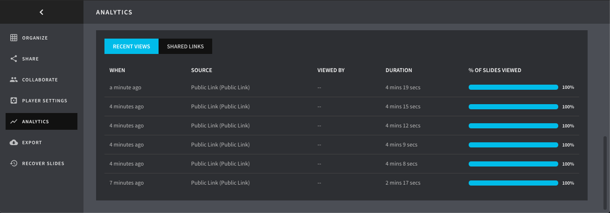
Task: Click progress bar in 4 mins 19 secs row
Action: pos(513,87)
